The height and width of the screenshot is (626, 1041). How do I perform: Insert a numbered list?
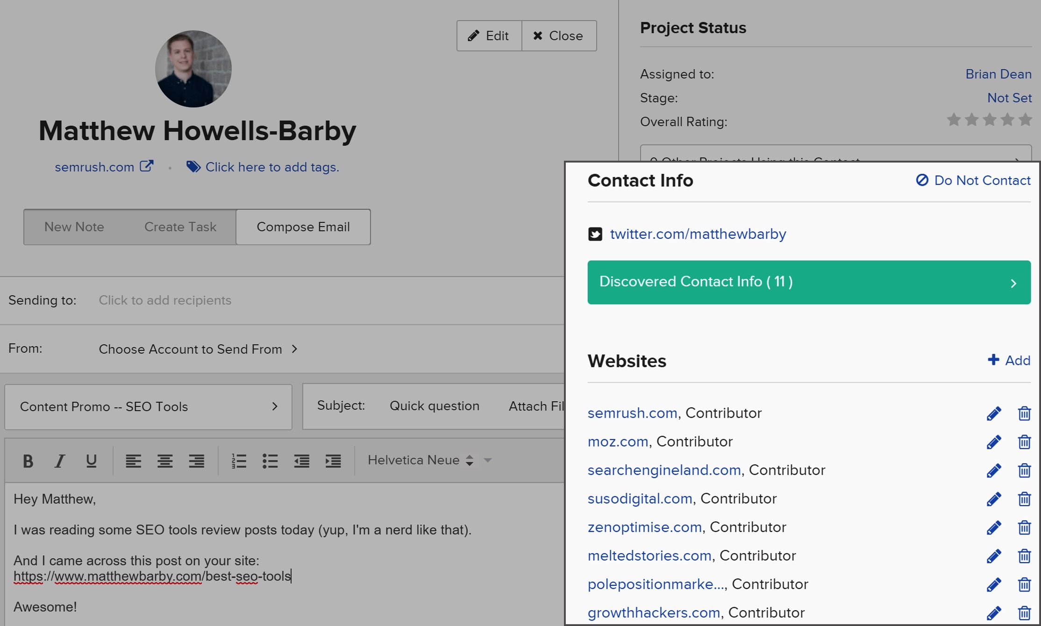(x=239, y=461)
